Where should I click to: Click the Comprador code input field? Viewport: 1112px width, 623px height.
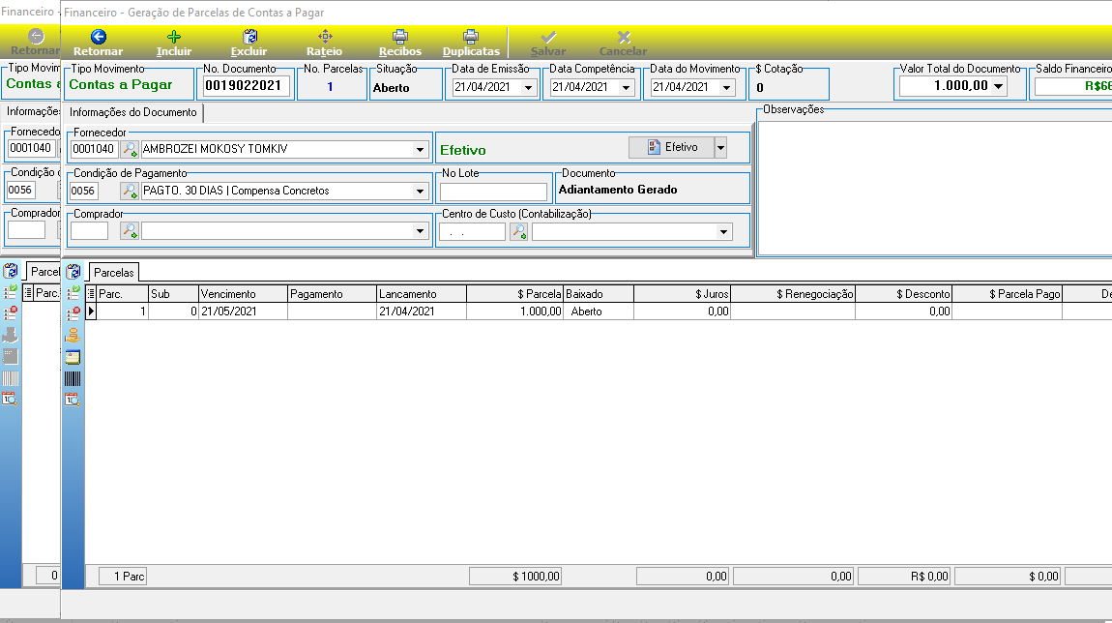coord(89,230)
